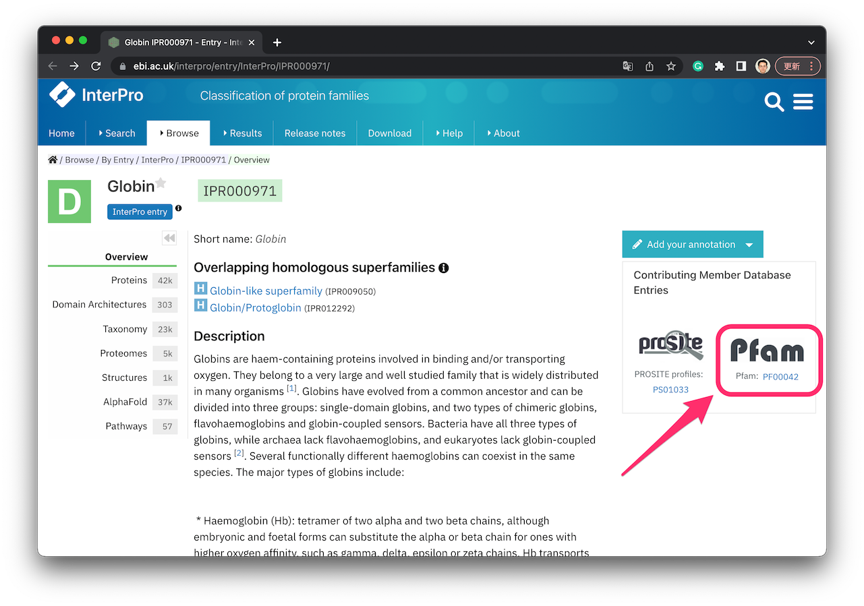Viewport: 864px width, 606px height.
Task: Expand the Search menu in navigation
Action: click(116, 133)
